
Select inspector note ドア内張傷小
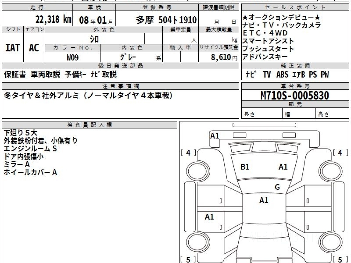(24, 156)
